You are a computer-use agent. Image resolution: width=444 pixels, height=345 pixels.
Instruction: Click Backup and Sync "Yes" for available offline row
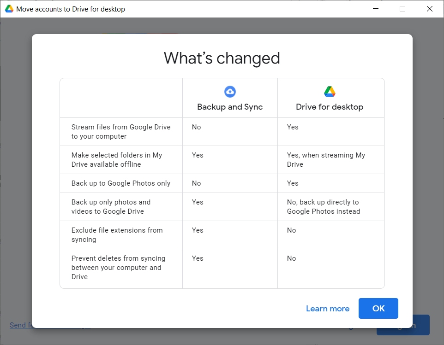198,155
